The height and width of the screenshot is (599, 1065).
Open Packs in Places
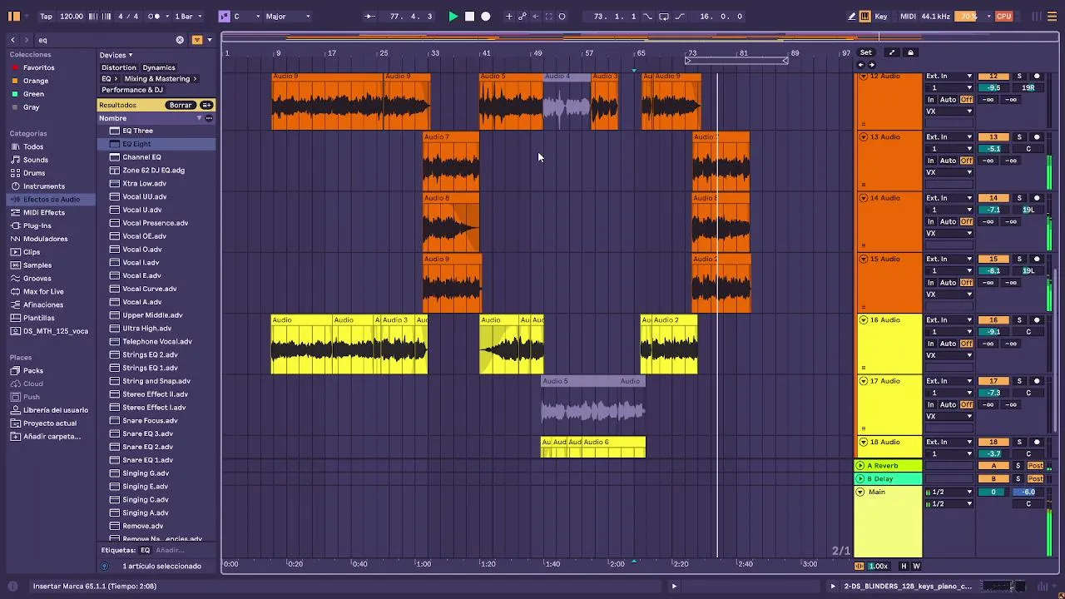[33, 370]
